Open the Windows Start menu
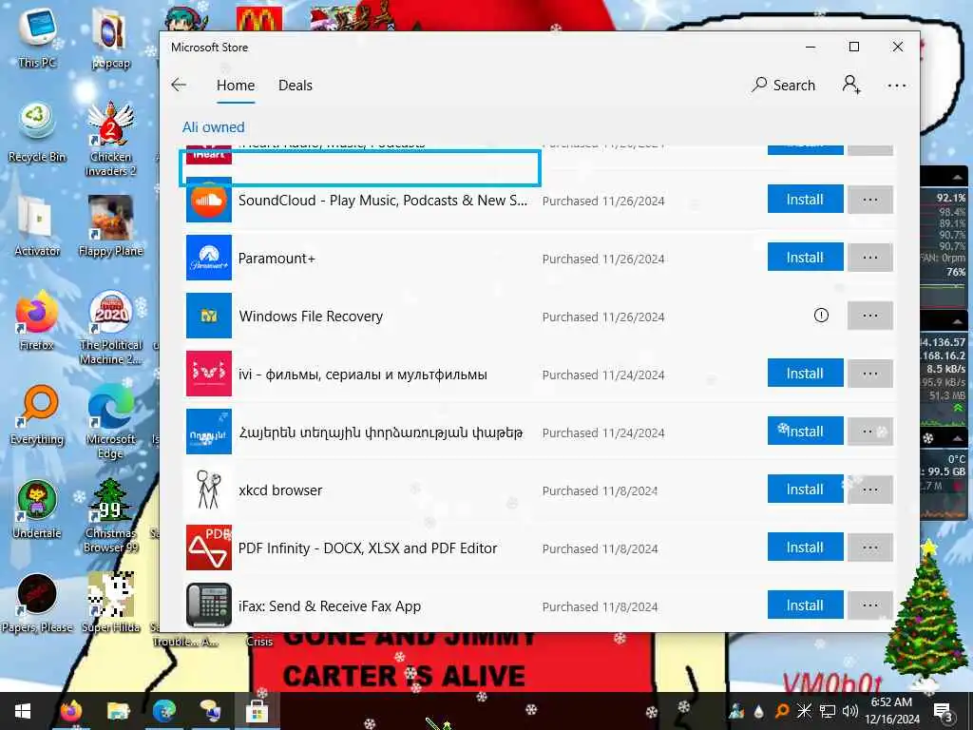Screen dimensions: 973x730 (x=23, y=711)
